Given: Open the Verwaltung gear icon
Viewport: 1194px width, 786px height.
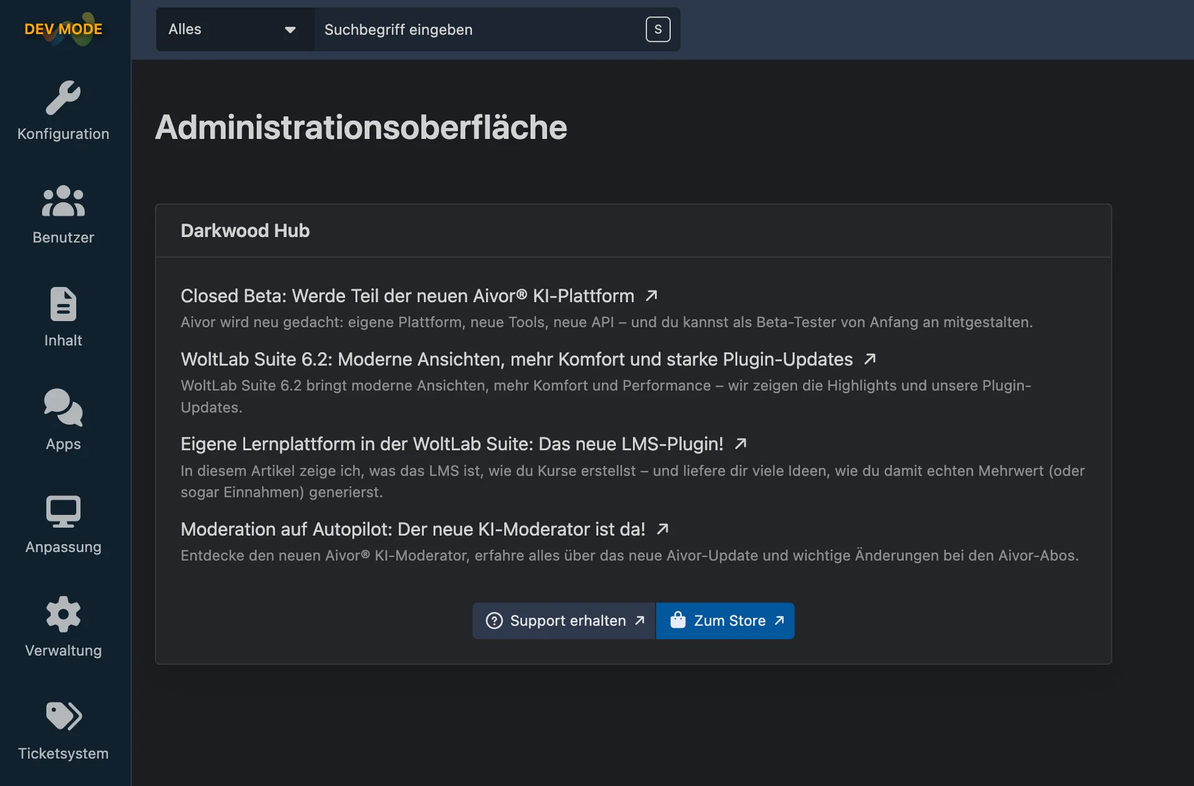Looking at the screenshot, I should coord(63,614).
